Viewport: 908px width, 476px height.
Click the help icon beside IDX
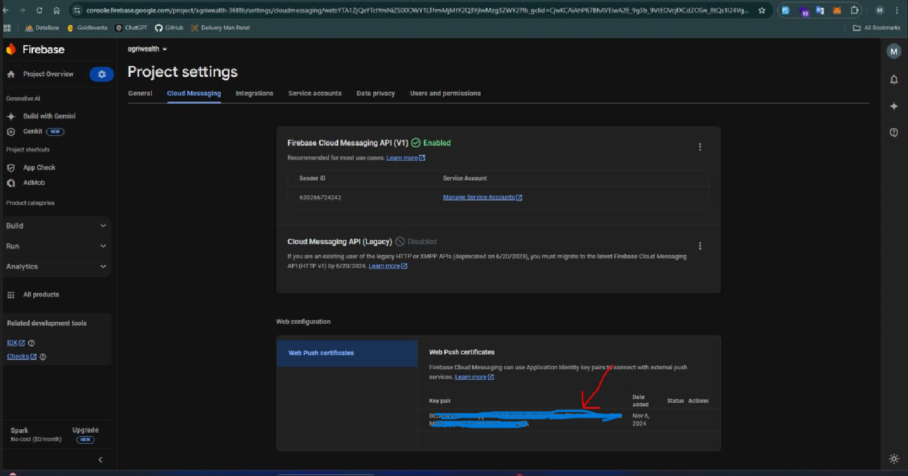coord(32,343)
